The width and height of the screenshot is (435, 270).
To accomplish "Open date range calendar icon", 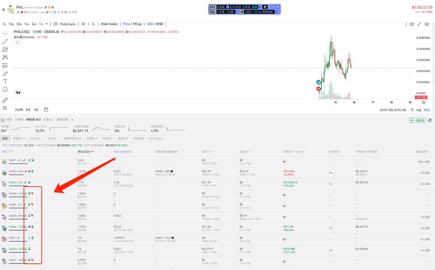I will [46, 109].
